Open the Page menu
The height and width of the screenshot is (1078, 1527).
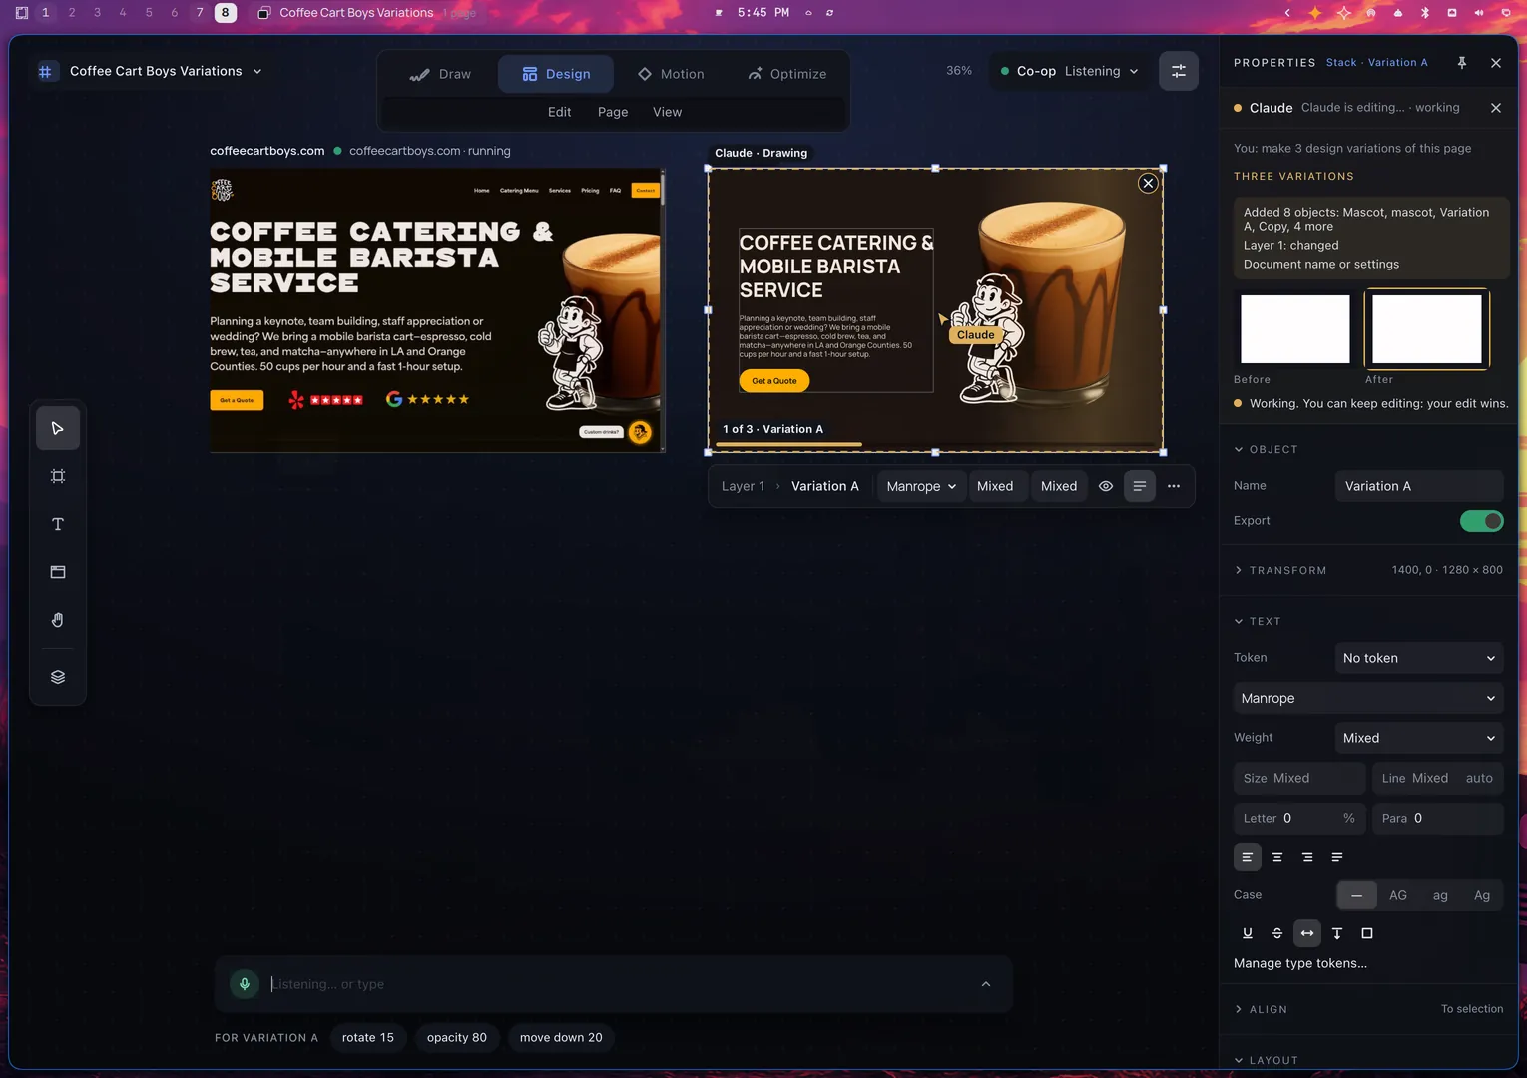[x=613, y=112]
